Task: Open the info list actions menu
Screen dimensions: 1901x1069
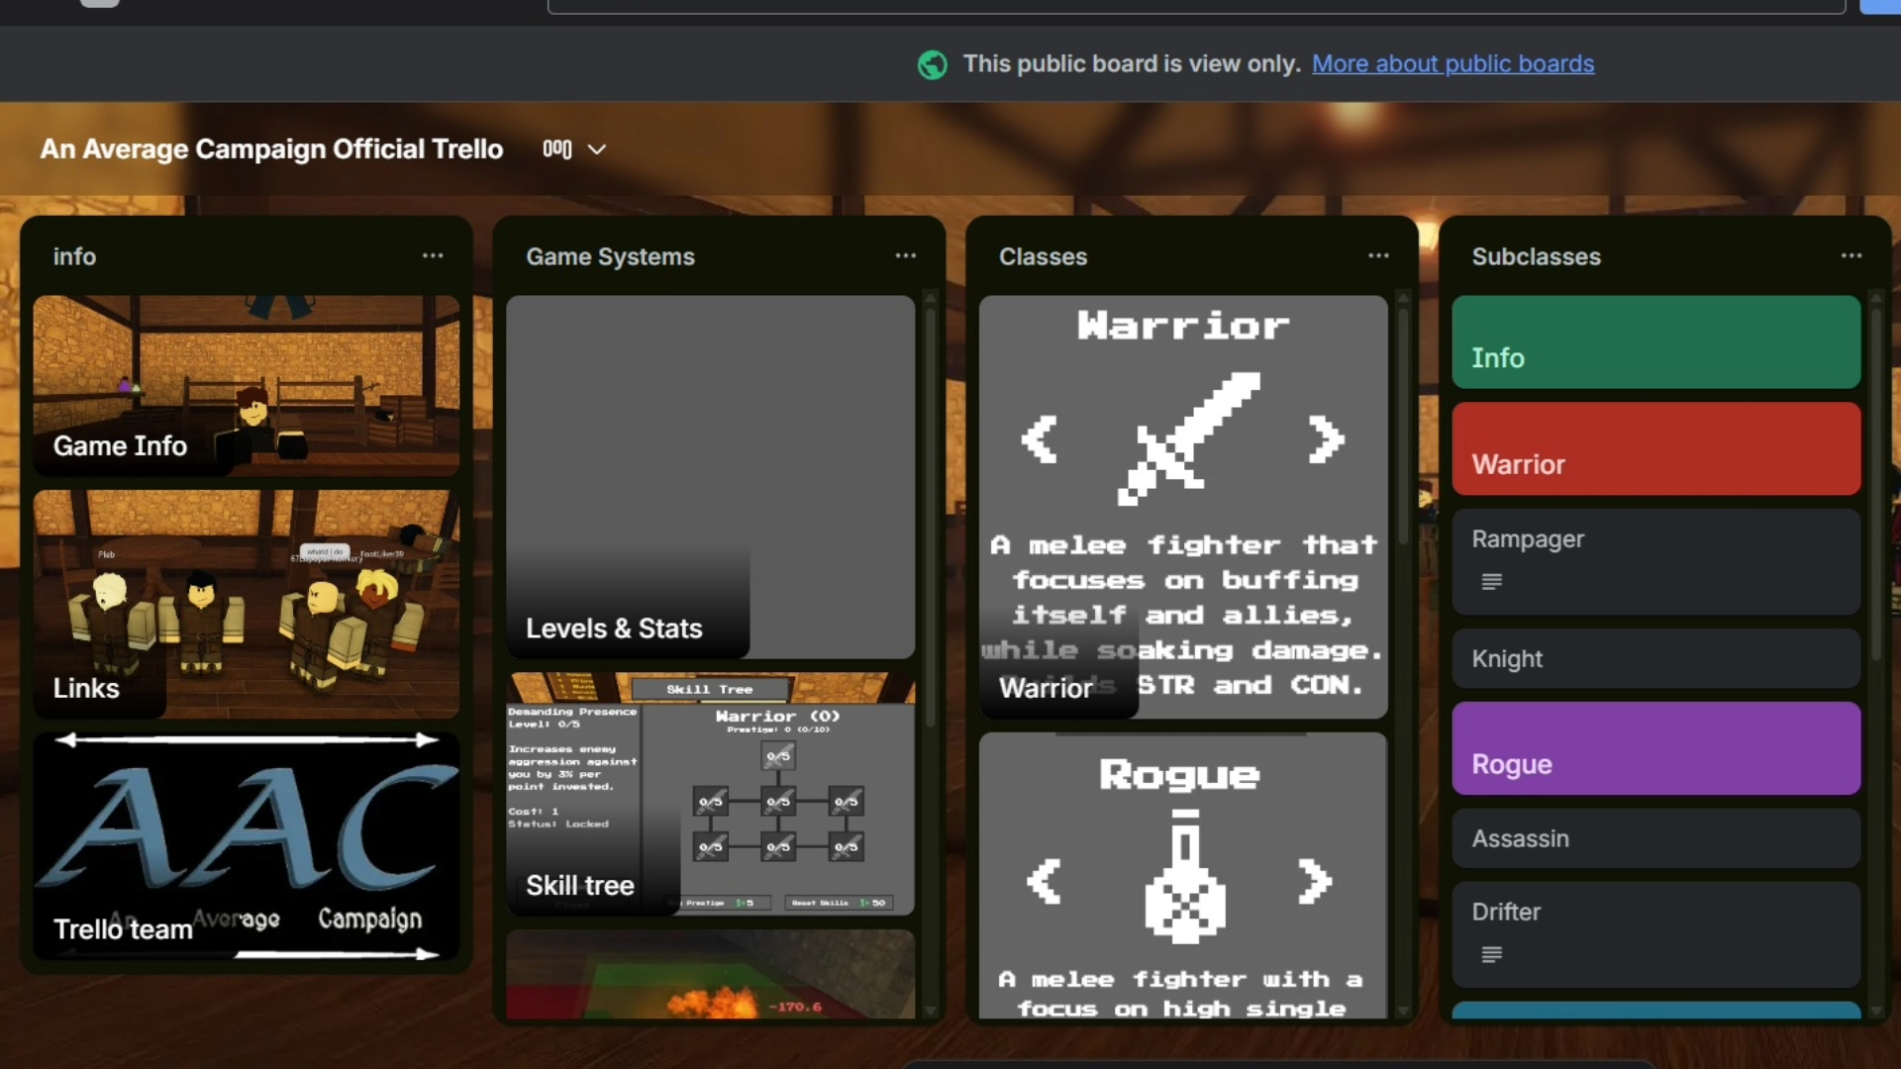Action: click(x=433, y=255)
